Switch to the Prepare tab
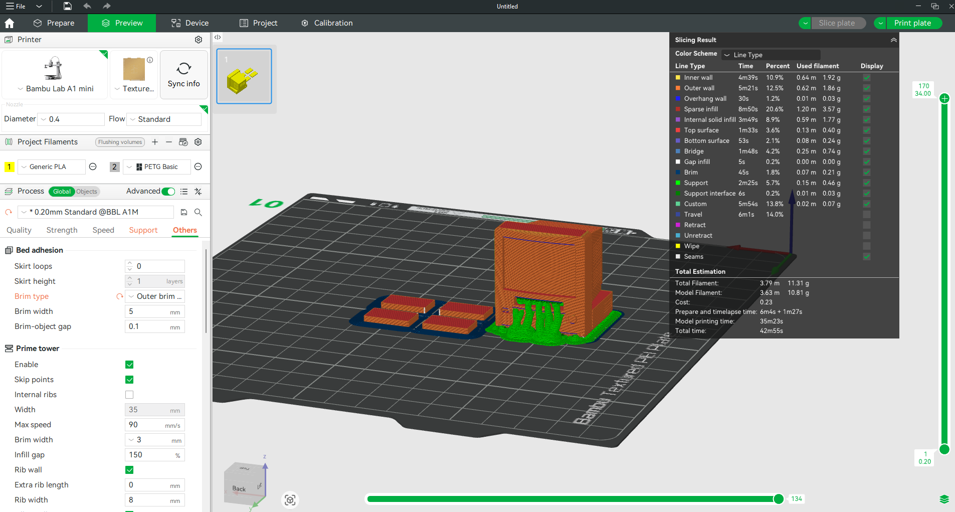 pos(54,23)
